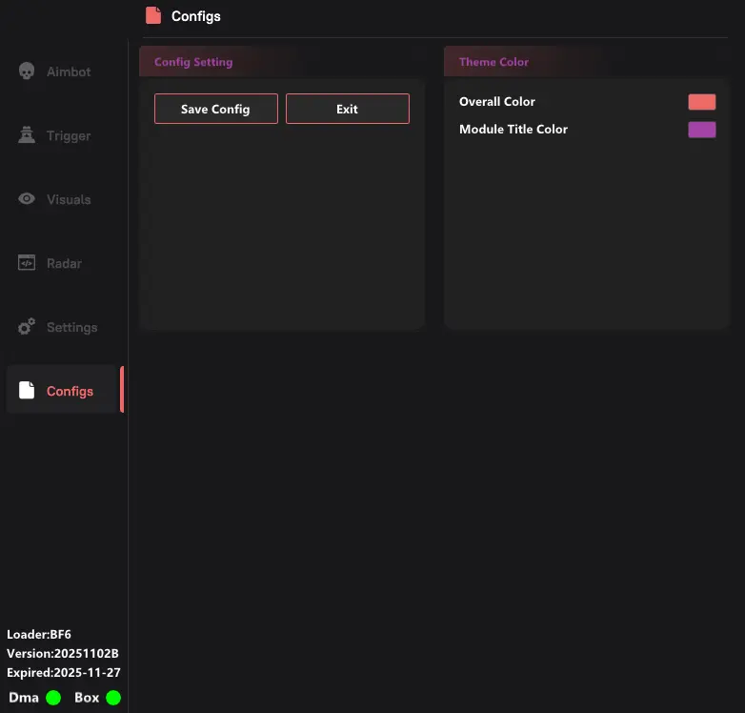
Task: Click the white file icon beside Configs
Action: tap(27, 391)
